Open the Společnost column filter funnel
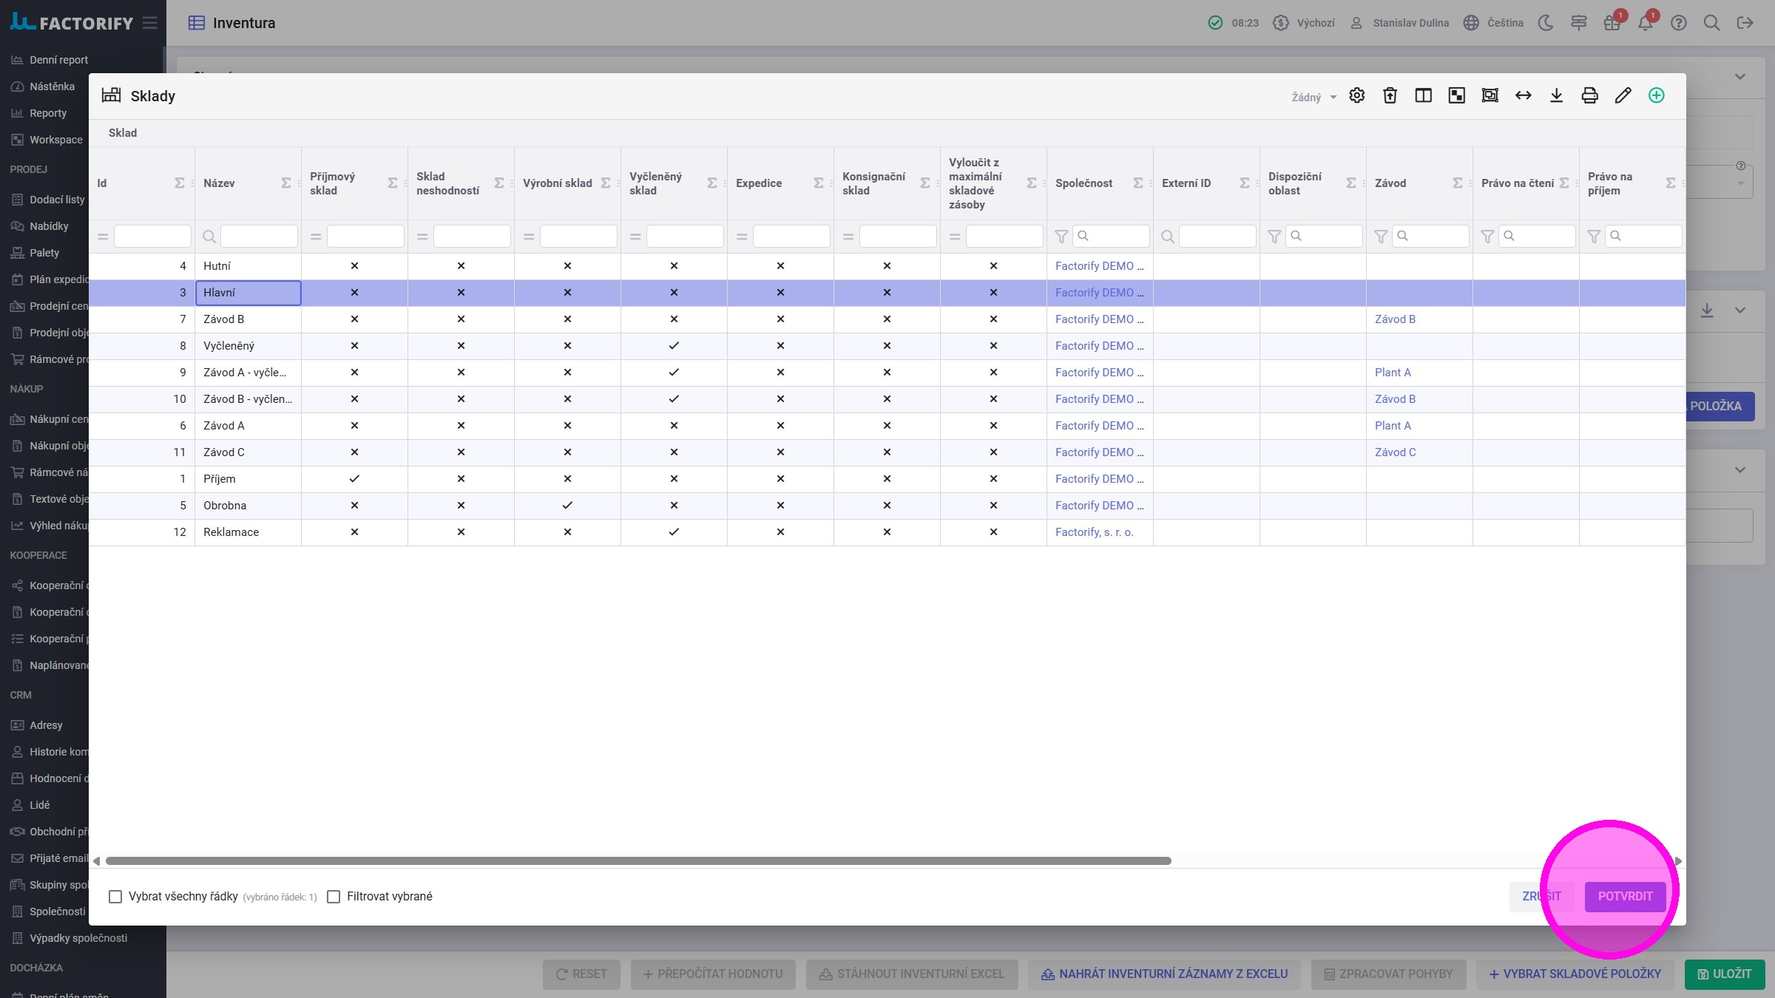This screenshot has width=1775, height=998. 1061,237
